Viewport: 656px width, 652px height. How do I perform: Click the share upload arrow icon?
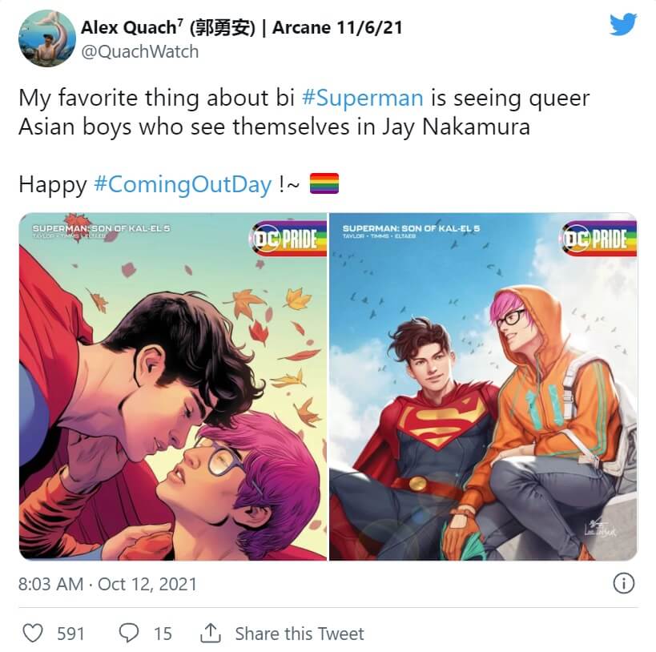point(210,633)
